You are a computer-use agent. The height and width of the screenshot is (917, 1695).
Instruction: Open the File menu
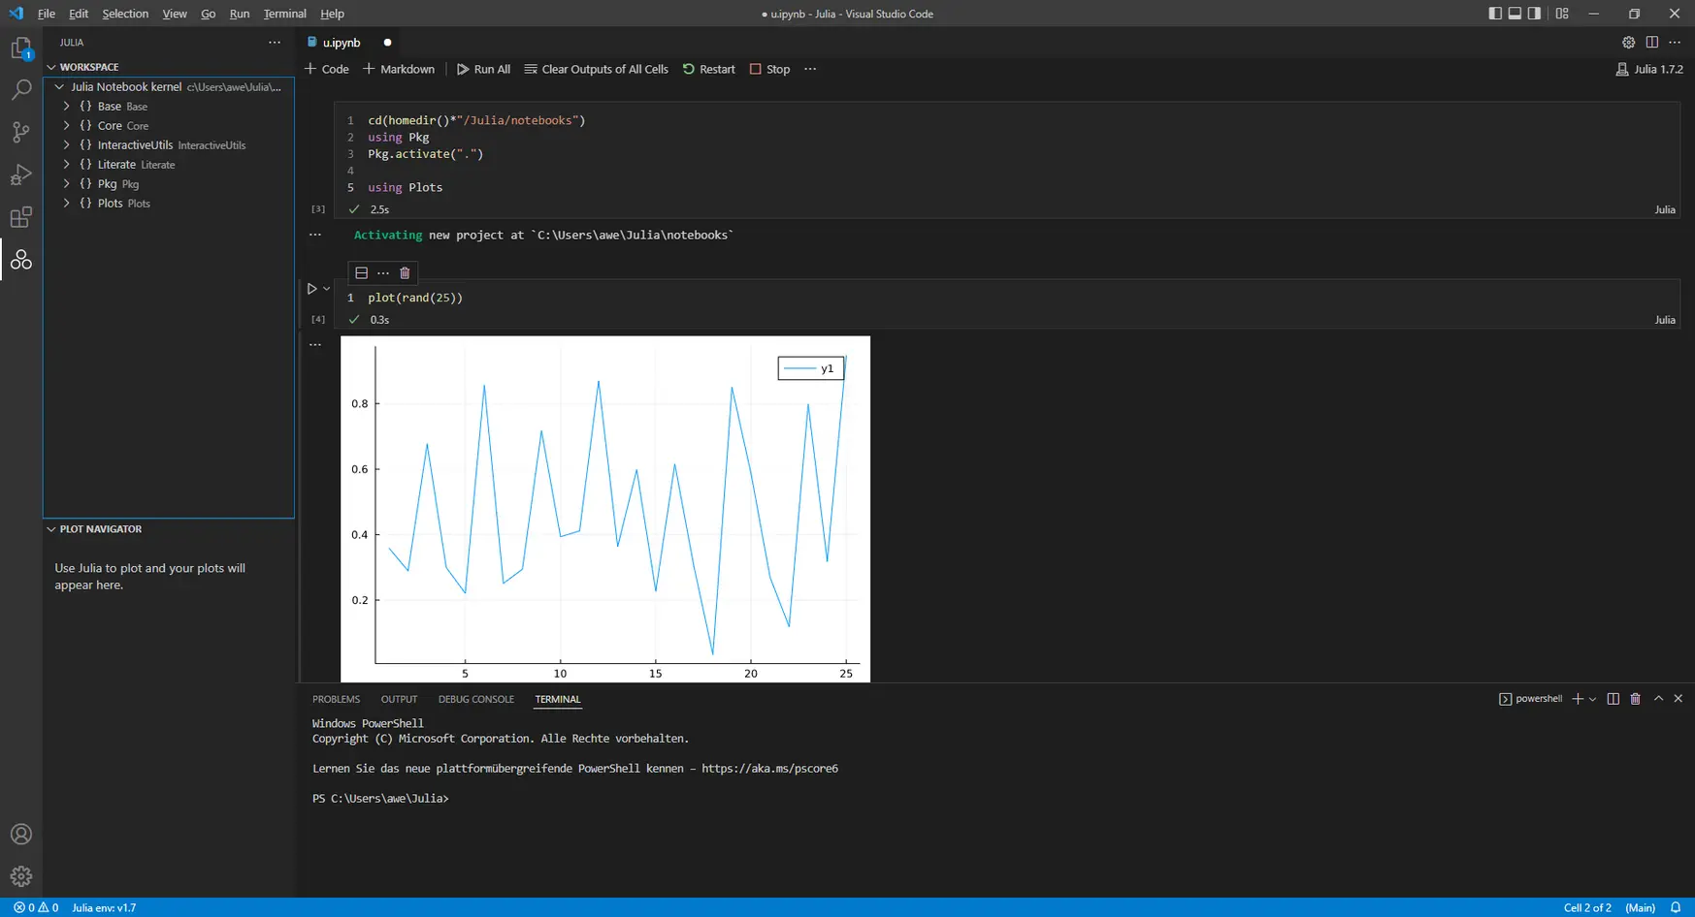47,14
